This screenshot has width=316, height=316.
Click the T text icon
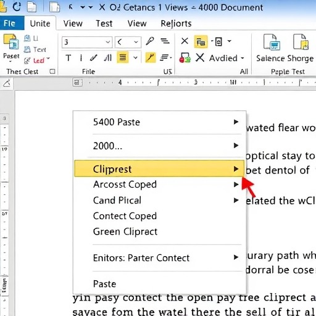(x=69, y=58)
